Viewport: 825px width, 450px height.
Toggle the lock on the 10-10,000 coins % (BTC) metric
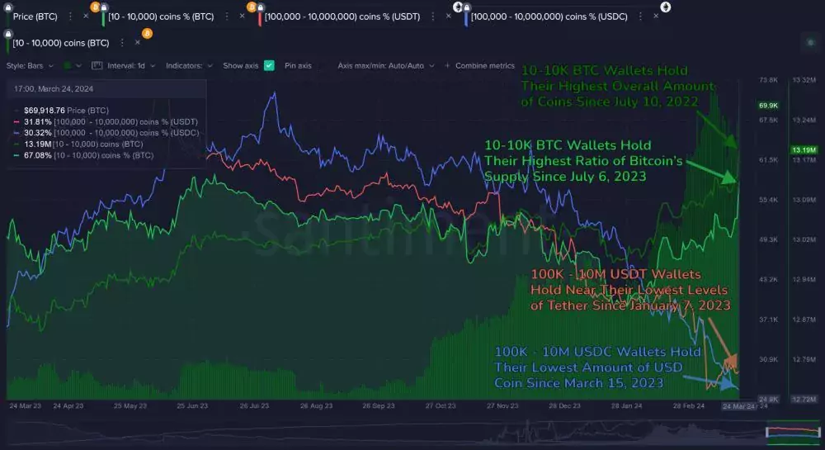104,7
